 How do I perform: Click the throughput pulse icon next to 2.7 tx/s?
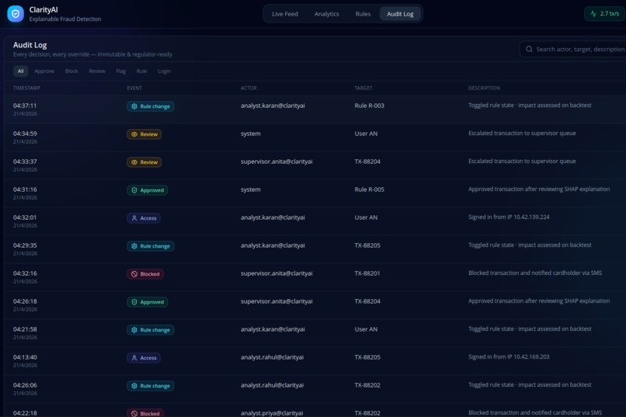(593, 13)
